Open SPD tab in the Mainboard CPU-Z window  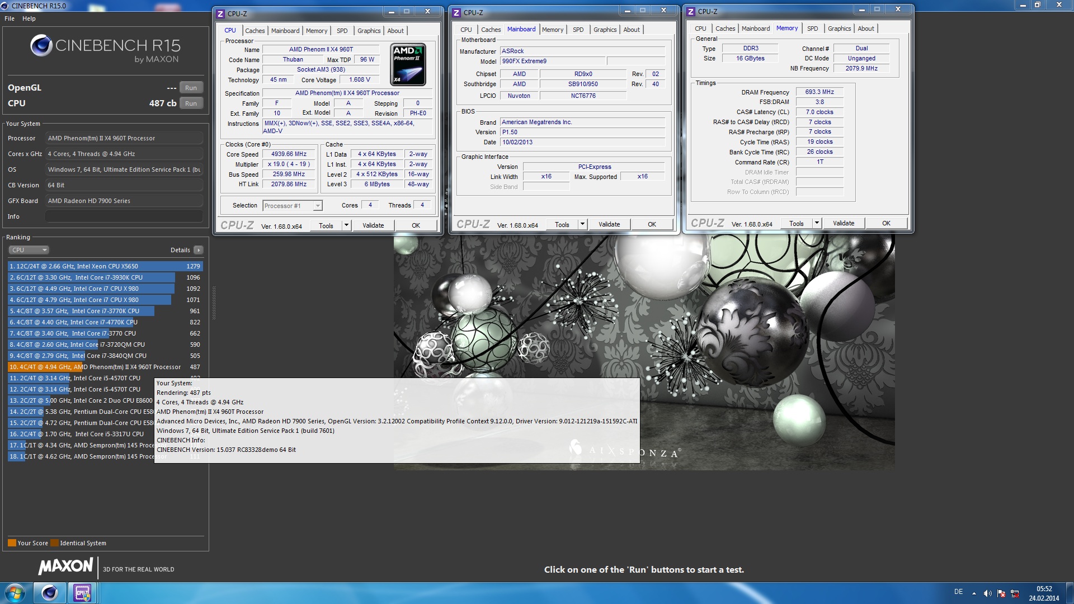(x=578, y=30)
